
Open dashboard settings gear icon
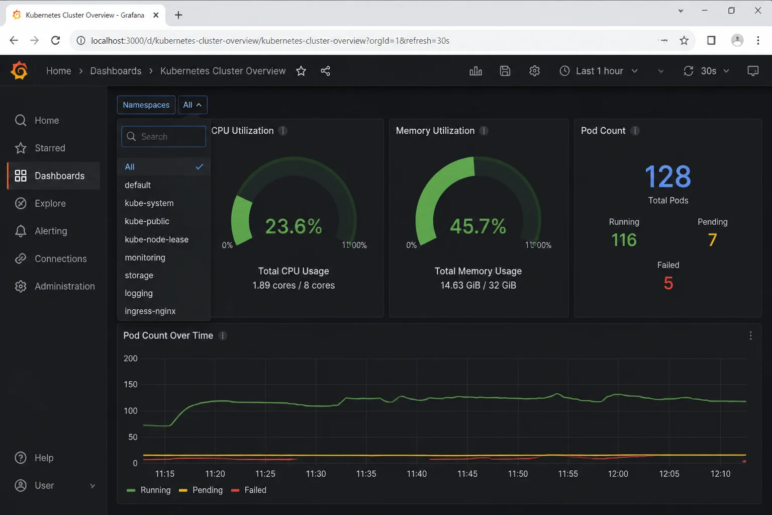[535, 71]
